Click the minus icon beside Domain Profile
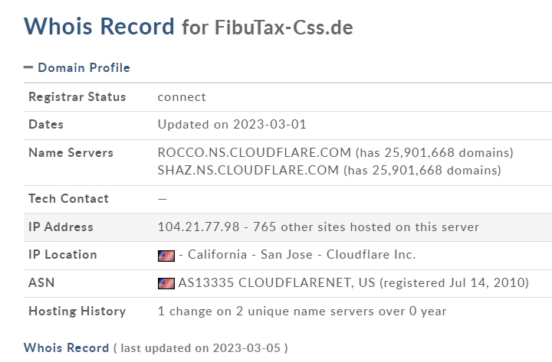The width and height of the screenshot is (552, 362). 28,67
